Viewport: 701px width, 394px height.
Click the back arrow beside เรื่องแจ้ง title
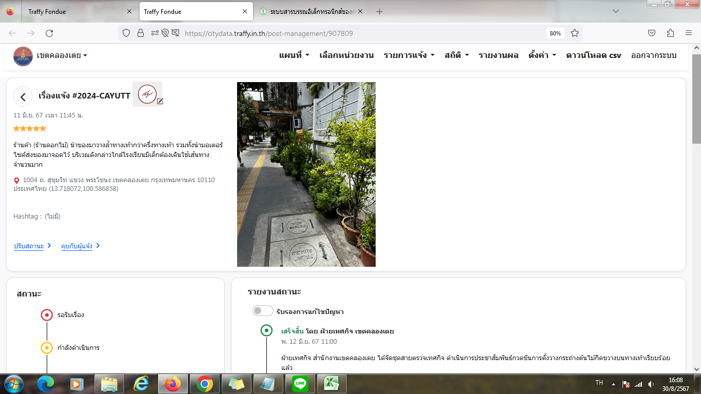point(23,96)
